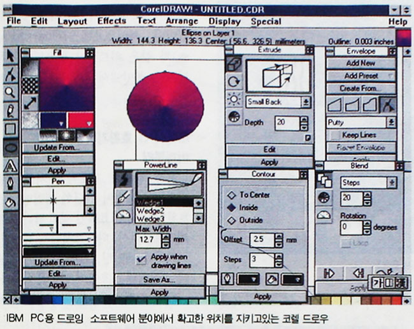The image size is (414, 329).
Task: Select Wedge2 in the PowerLine list
Action: tap(164, 211)
